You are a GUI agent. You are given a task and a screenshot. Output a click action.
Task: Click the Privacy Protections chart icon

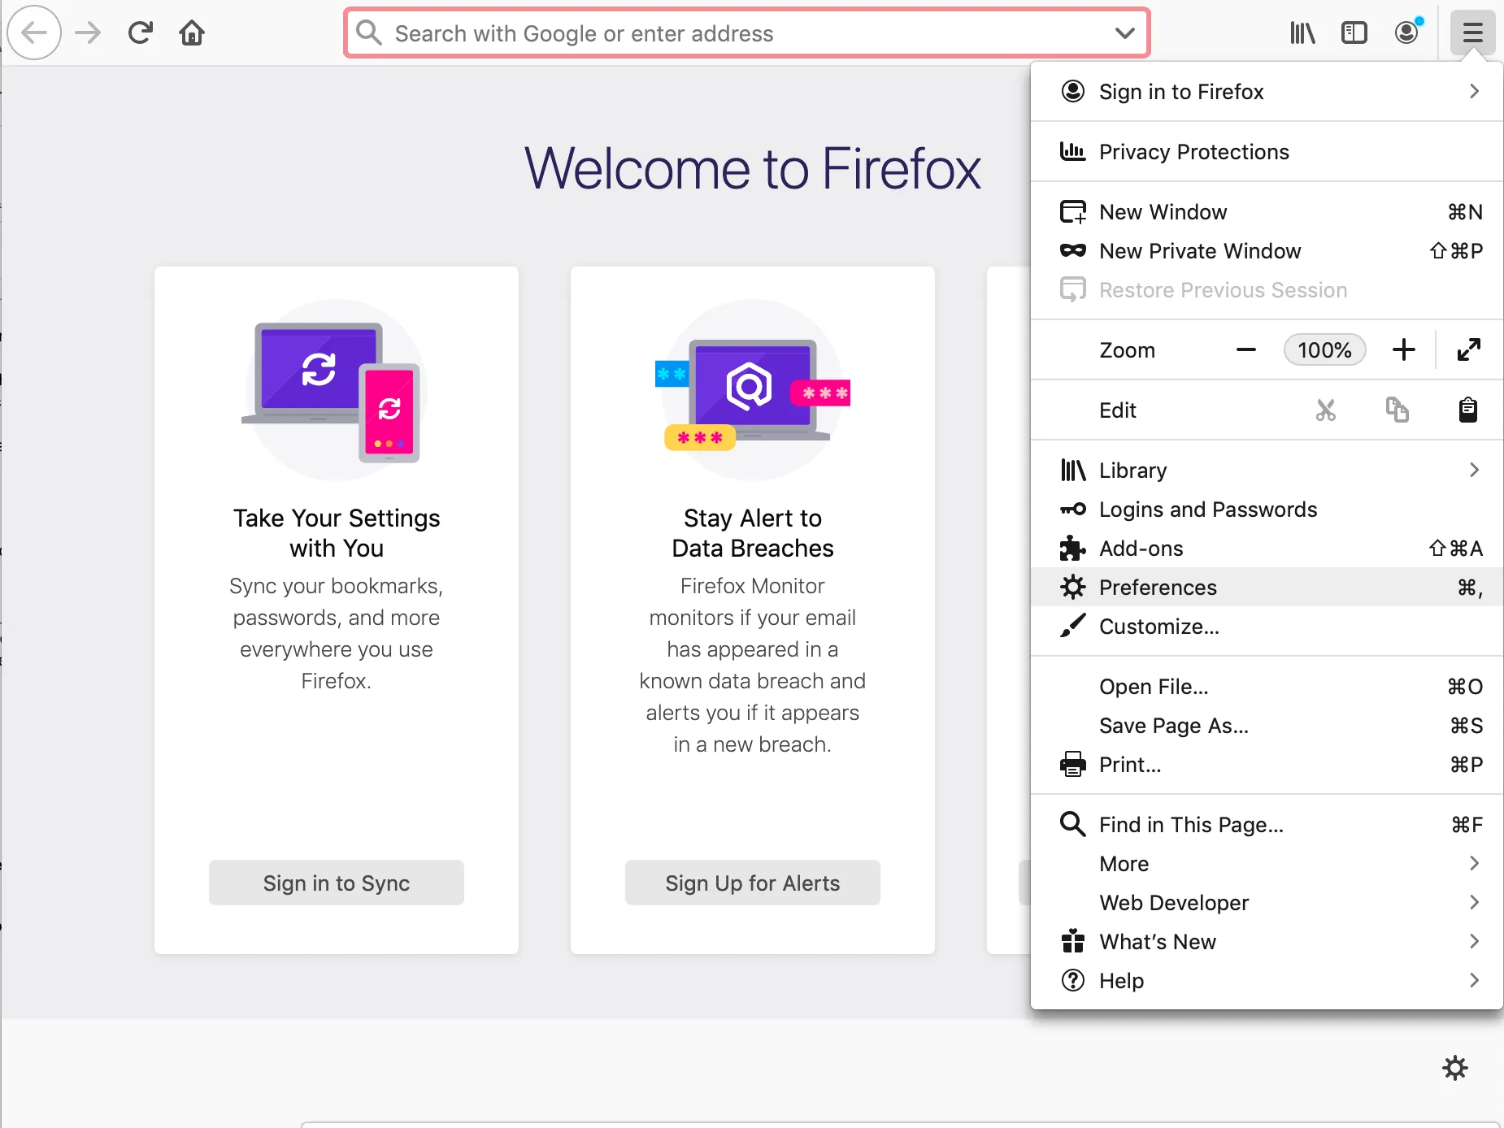[1072, 152]
